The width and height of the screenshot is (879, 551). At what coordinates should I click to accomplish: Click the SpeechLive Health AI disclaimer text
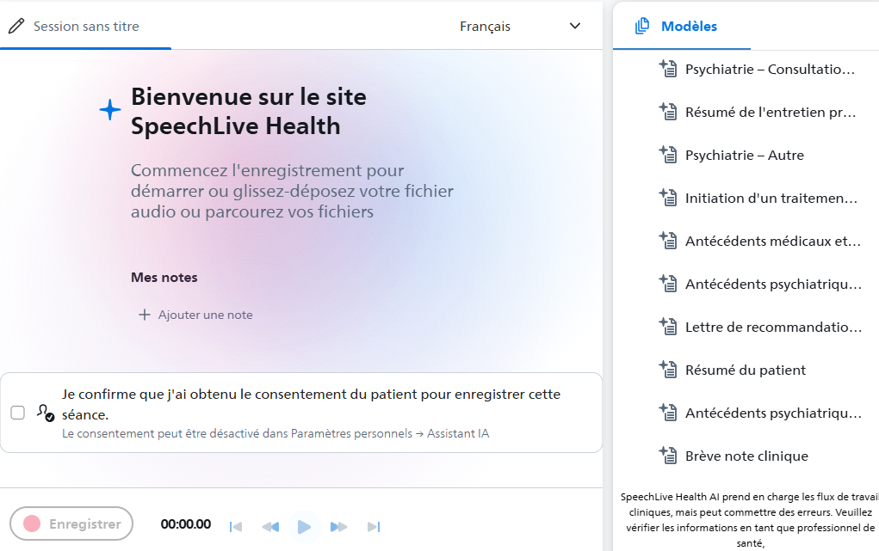click(x=750, y=520)
